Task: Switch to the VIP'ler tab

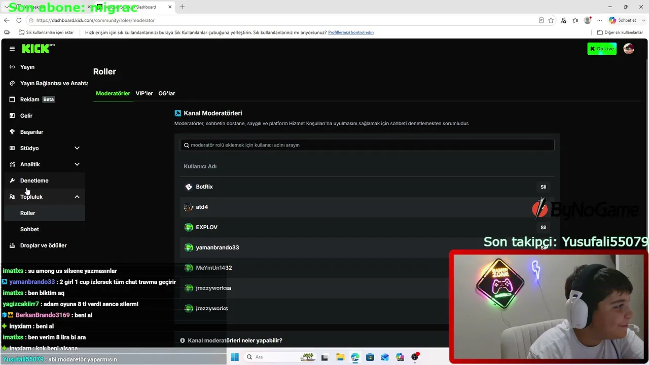Action: tap(145, 93)
